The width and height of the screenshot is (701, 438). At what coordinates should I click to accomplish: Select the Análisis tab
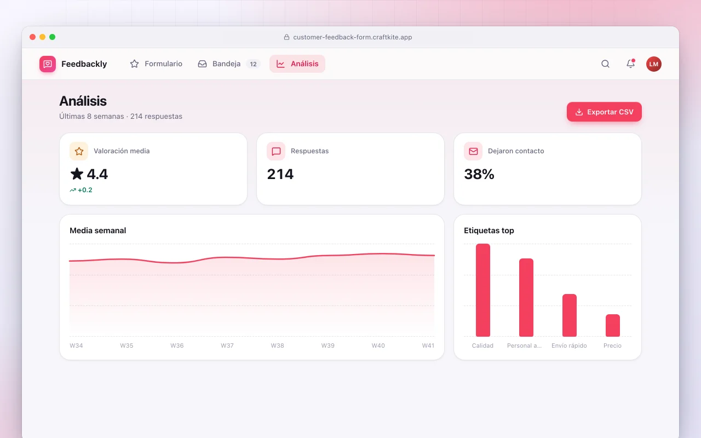click(x=297, y=64)
